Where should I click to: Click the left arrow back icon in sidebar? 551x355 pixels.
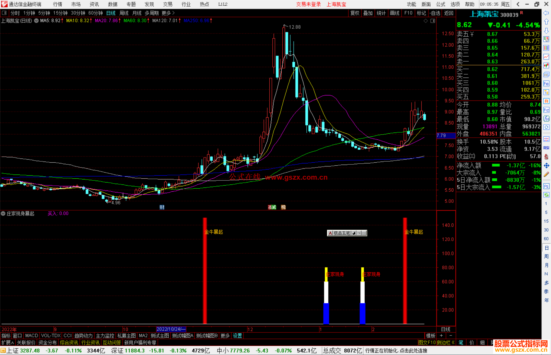pos(546,13)
